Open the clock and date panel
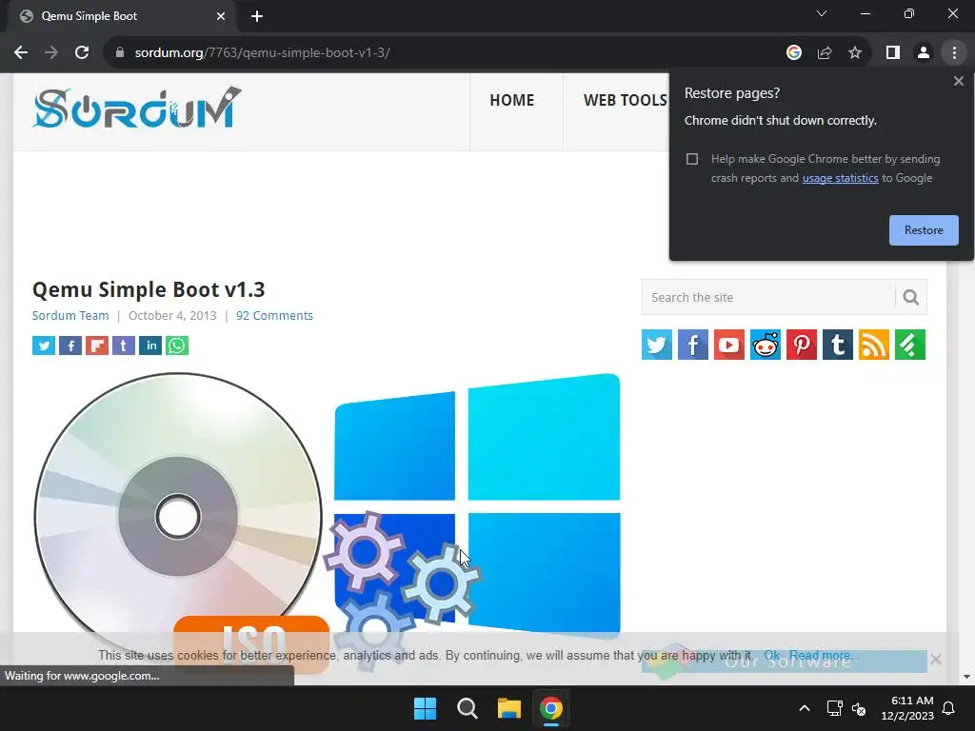This screenshot has width=975, height=731. pyautogui.click(x=907, y=708)
